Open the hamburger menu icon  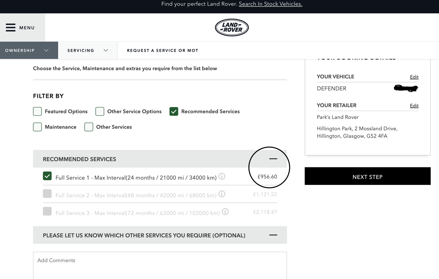point(11,28)
